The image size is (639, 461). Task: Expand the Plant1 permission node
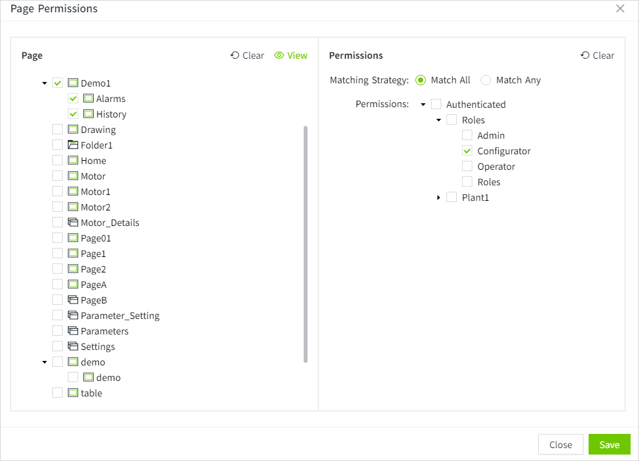[439, 198]
